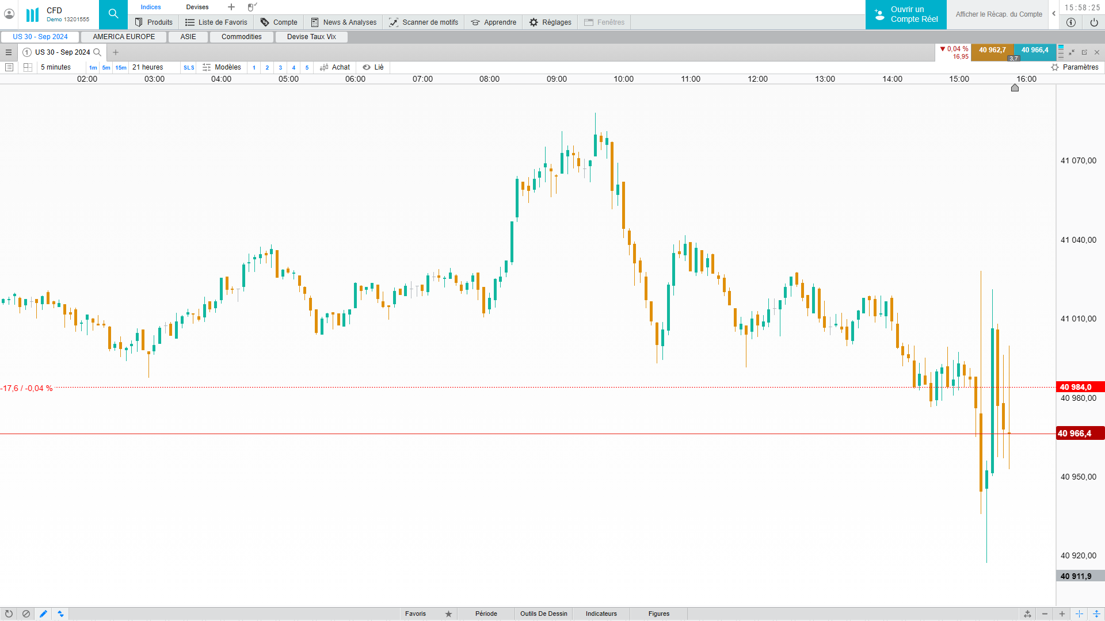Expand the Modèles templates menu

(x=222, y=67)
